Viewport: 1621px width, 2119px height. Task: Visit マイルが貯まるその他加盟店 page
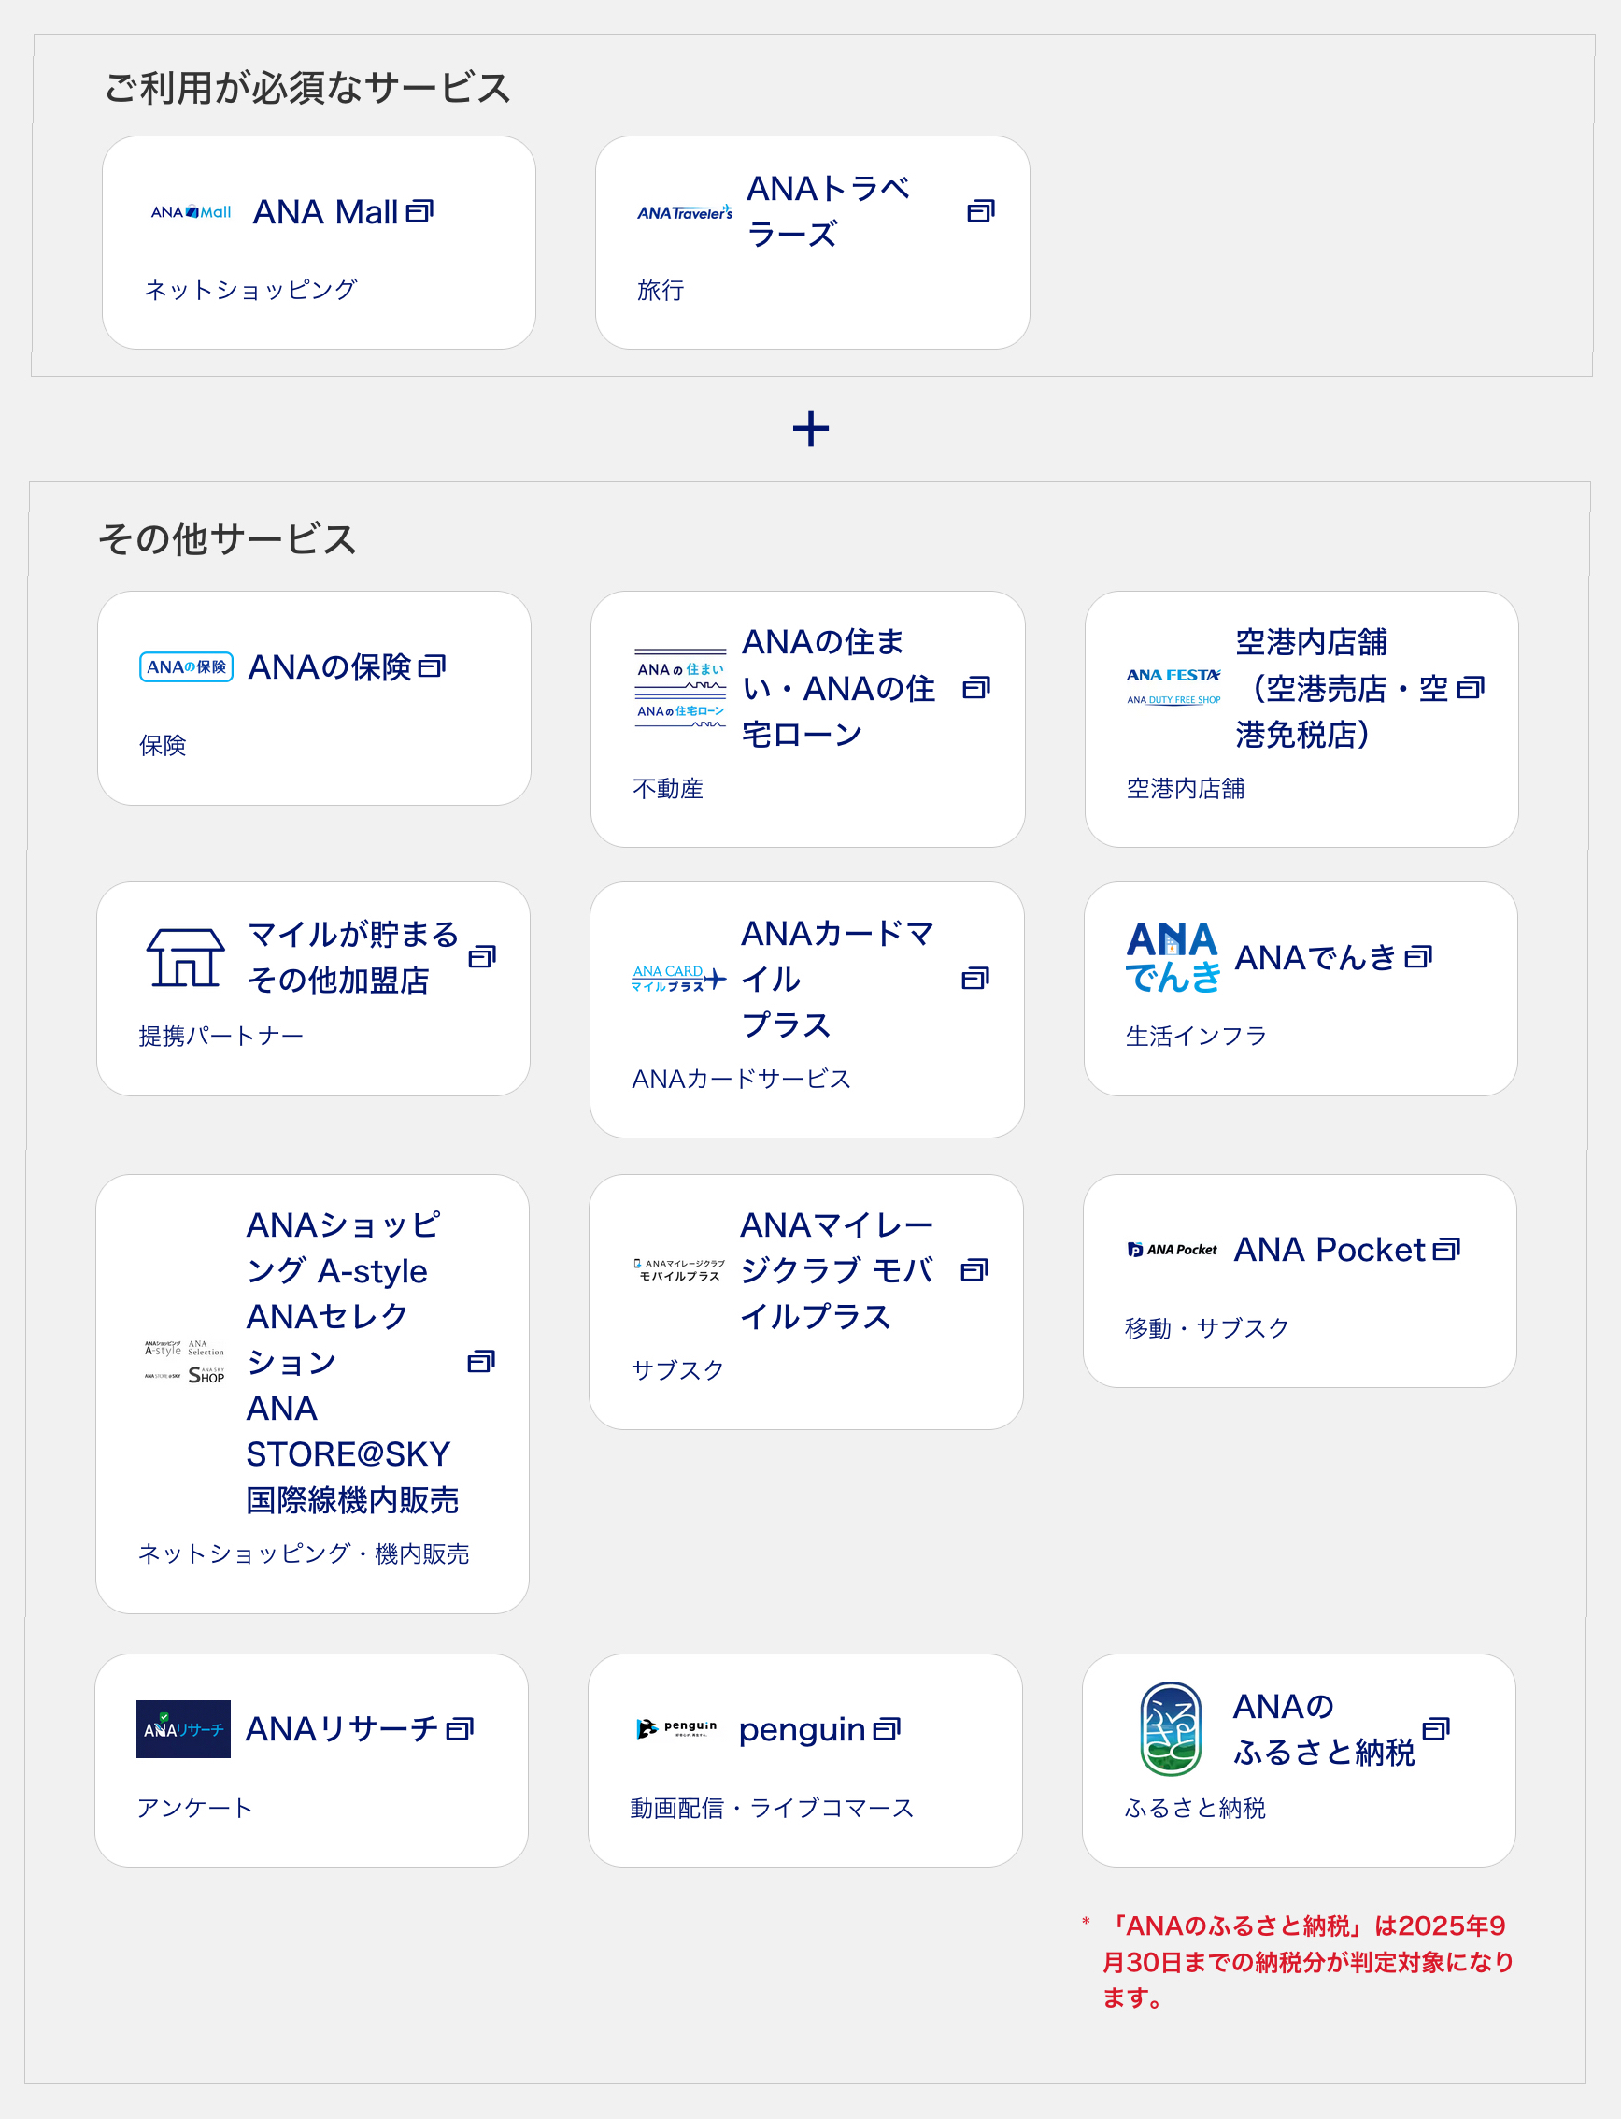point(353,958)
